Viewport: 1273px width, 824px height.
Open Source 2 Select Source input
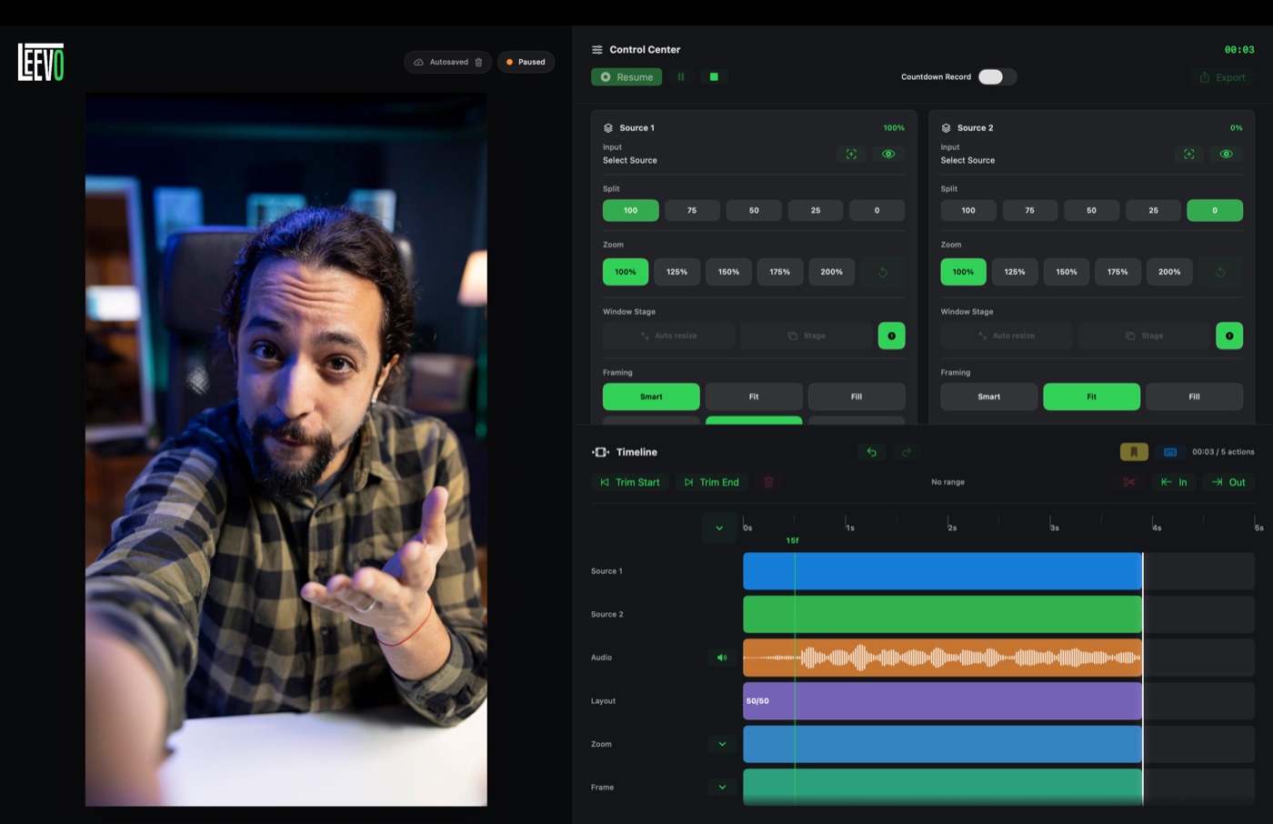(x=967, y=160)
